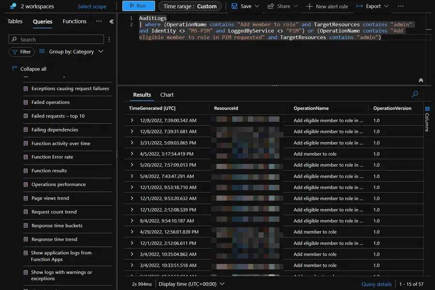Click the Search queries input field
The height and width of the screenshot is (290, 435).
click(x=57, y=40)
